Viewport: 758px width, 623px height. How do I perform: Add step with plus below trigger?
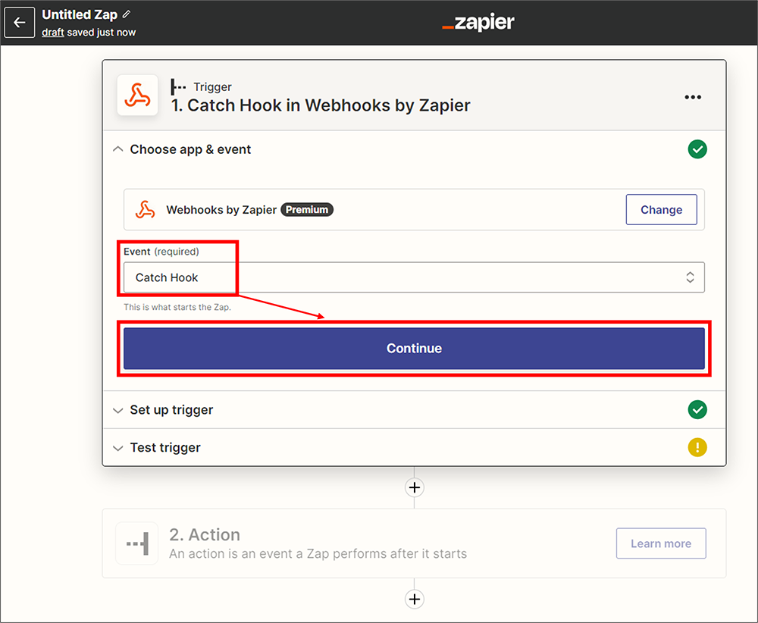415,487
